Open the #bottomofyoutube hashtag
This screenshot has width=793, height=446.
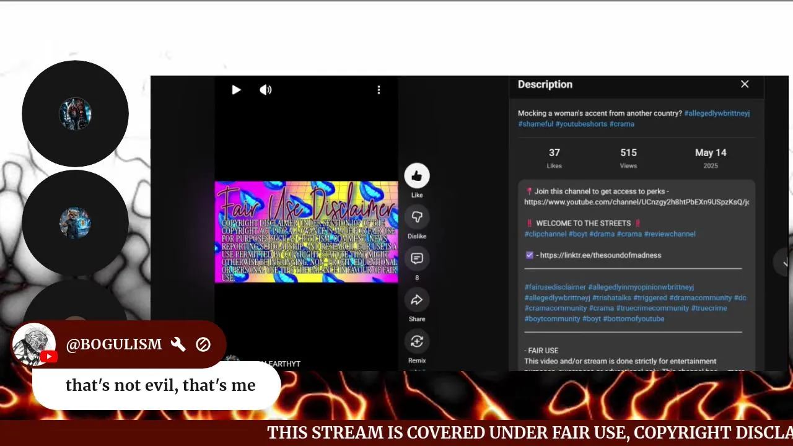tap(634, 319)
